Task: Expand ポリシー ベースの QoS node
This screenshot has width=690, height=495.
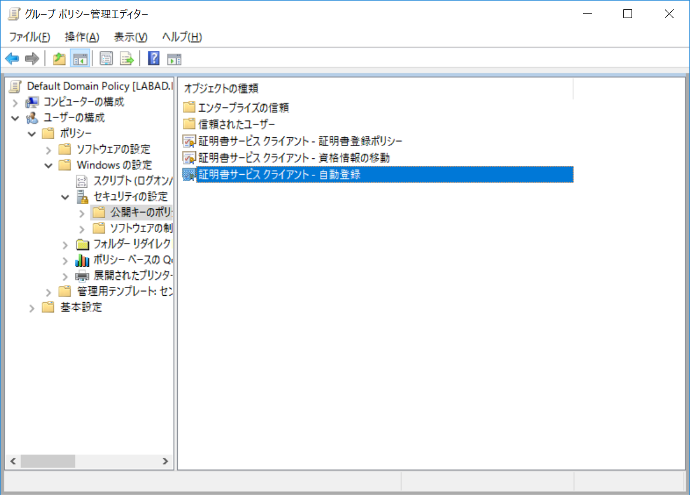Action: 65,261
